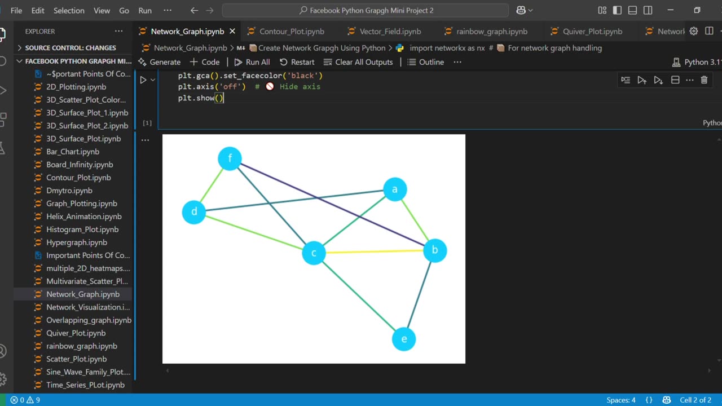Open Explorer panel more actions ellipsis
This screenshot has width=722, height=406.
[x=118, y=31]
